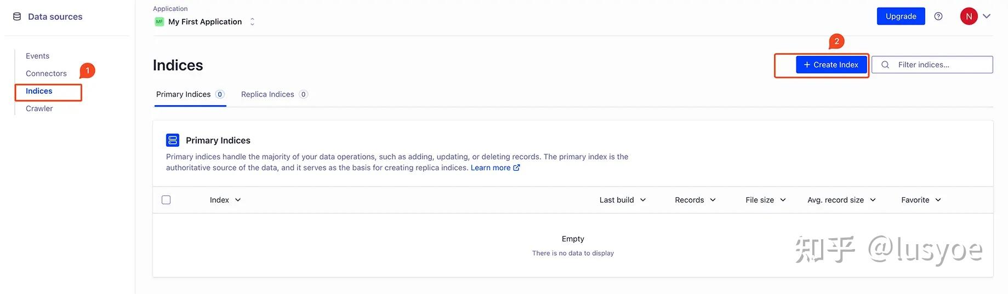Image resolution: width=1008 pixels, height=294 pixels.
Task: Click the external link icon after Learn more
Action: 516,168
